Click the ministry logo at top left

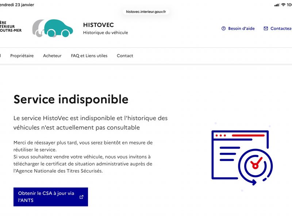(10, 27)
